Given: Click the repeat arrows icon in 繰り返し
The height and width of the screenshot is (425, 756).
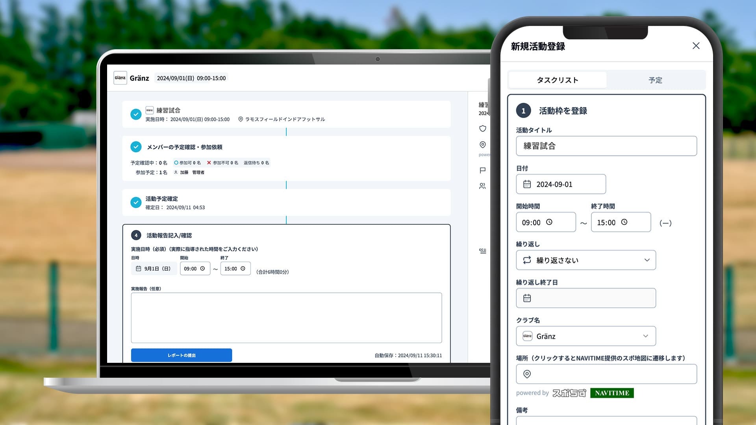Looking at the screenshot, I should pyautogui.click(x=527, y=260).
